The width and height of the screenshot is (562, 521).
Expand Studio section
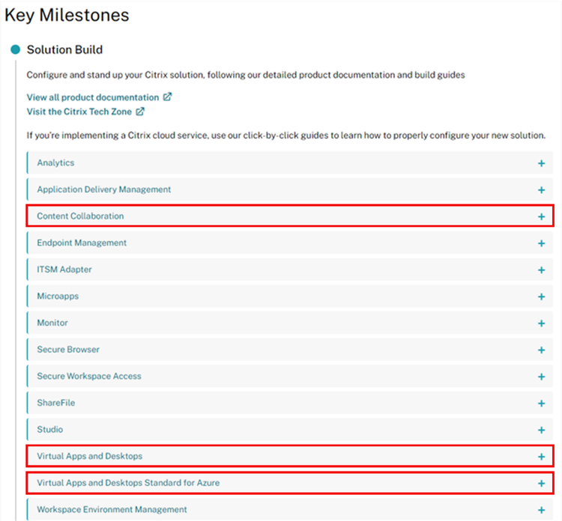coord(289,430)
